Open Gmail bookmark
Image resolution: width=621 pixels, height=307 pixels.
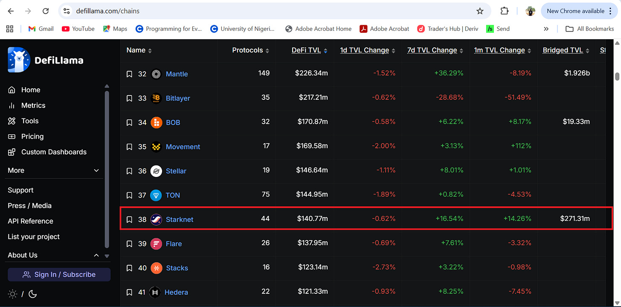click(x=41, y=29)
